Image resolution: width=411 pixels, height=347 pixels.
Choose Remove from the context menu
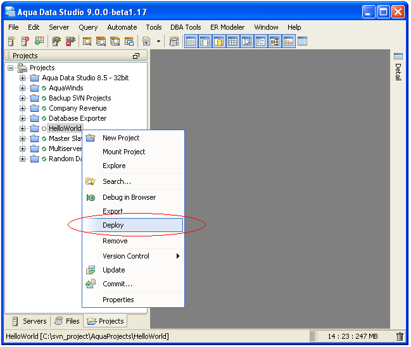click(x=133, y=241)
